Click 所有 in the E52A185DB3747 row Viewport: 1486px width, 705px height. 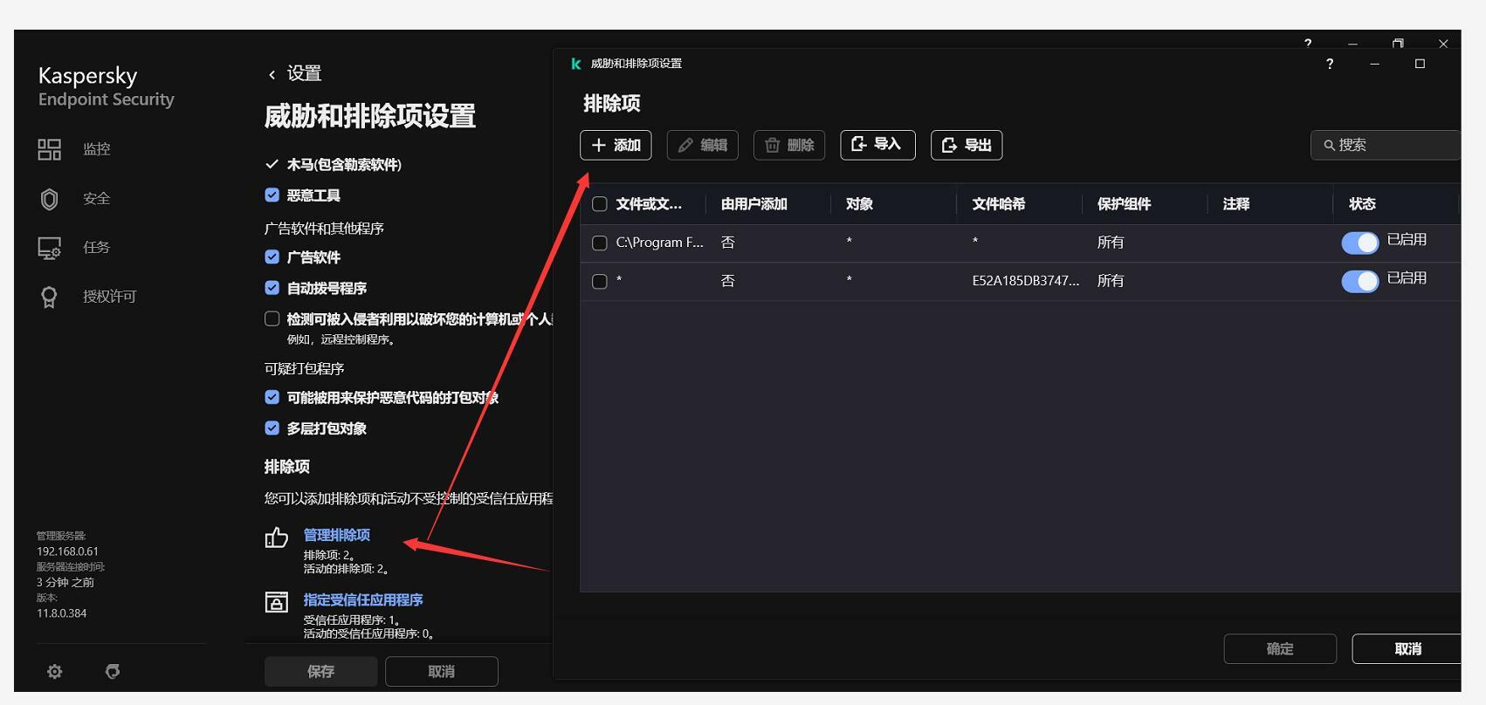click(x=1111, y=281)
